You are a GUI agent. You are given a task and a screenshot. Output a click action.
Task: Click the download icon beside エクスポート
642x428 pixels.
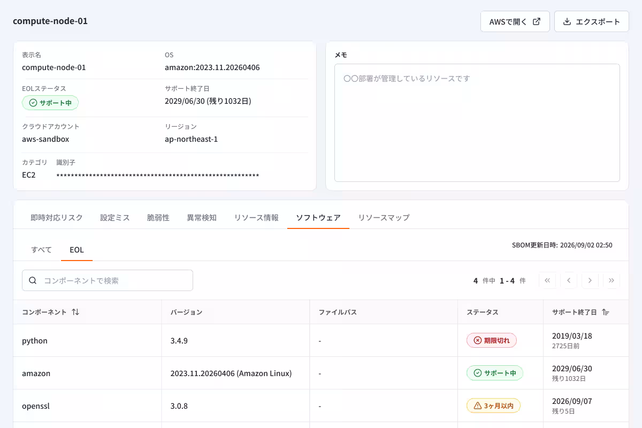point(567,22)
